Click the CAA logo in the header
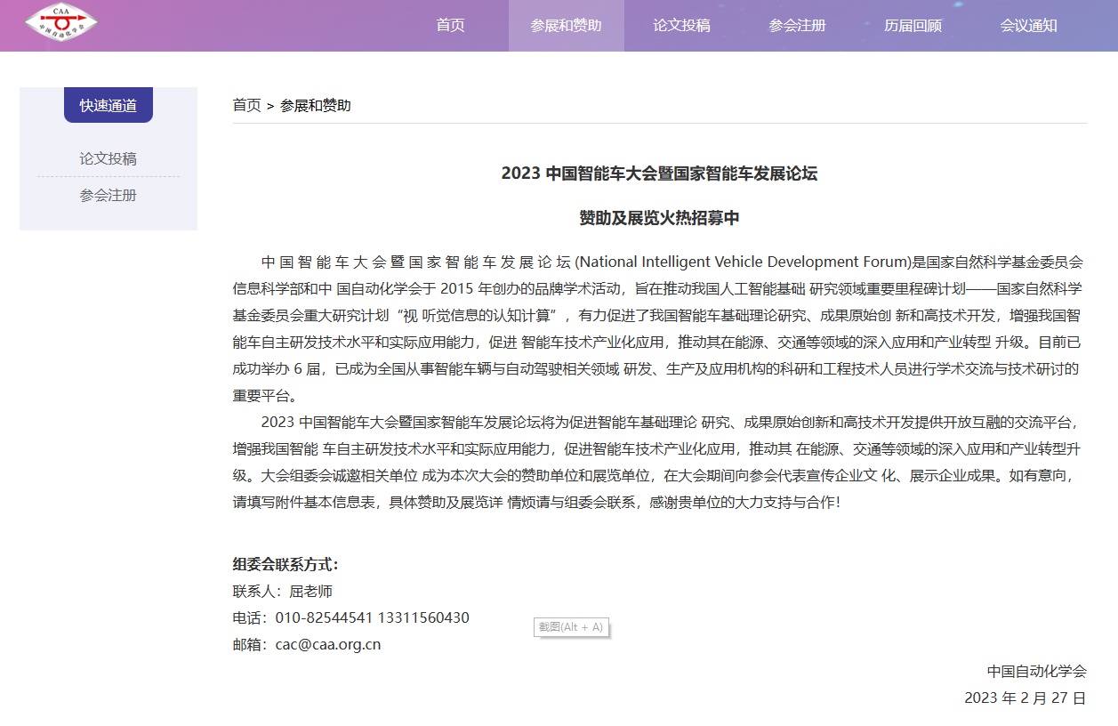The width and height of the screenshot is (1118, 726). pyautogui.click(x=60, y=24)
